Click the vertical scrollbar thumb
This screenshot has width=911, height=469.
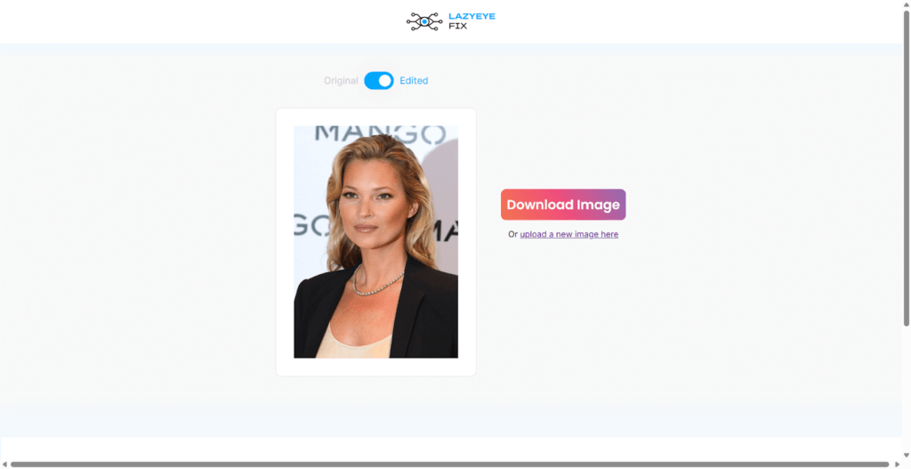coord(906,168)
